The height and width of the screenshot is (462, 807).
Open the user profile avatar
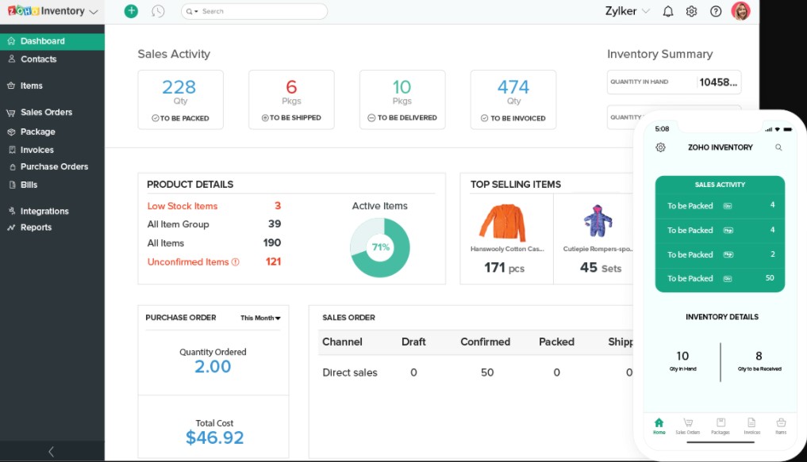740,11
